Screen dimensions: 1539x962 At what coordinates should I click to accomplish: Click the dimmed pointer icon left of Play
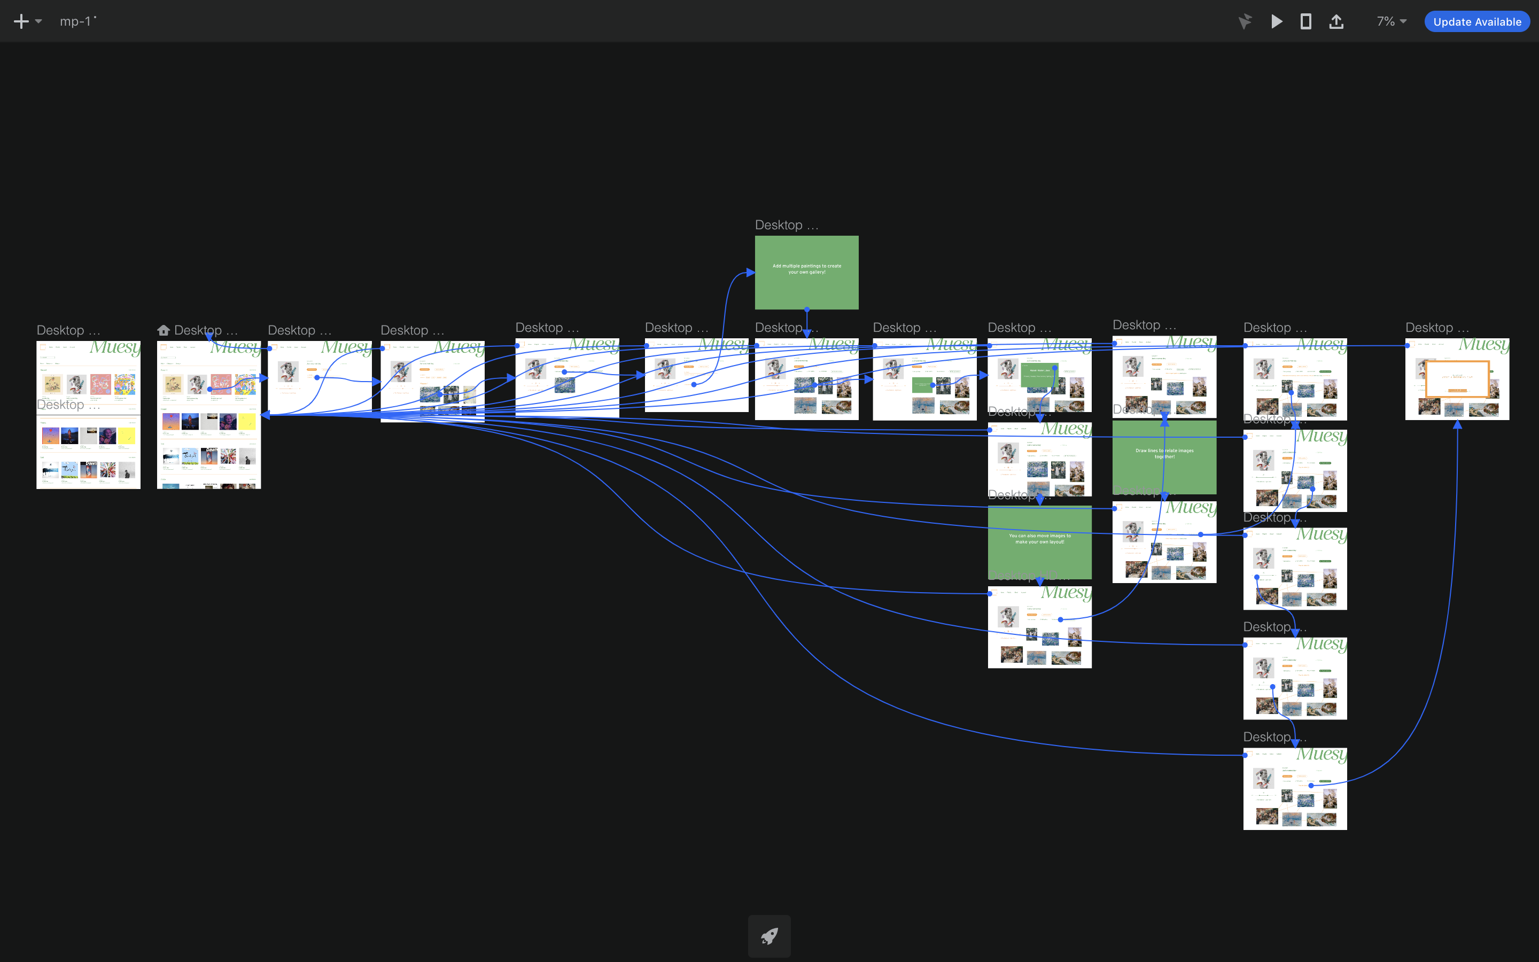[x=1245, y=21]
